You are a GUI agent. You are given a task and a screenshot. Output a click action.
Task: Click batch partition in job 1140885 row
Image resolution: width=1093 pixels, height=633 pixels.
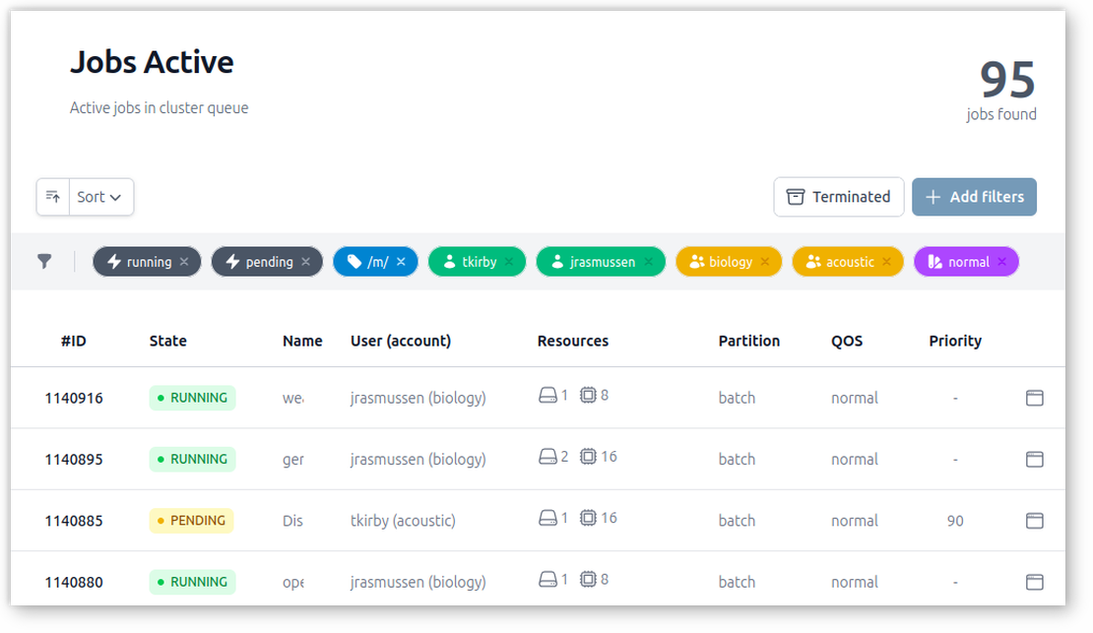[737, 521]
